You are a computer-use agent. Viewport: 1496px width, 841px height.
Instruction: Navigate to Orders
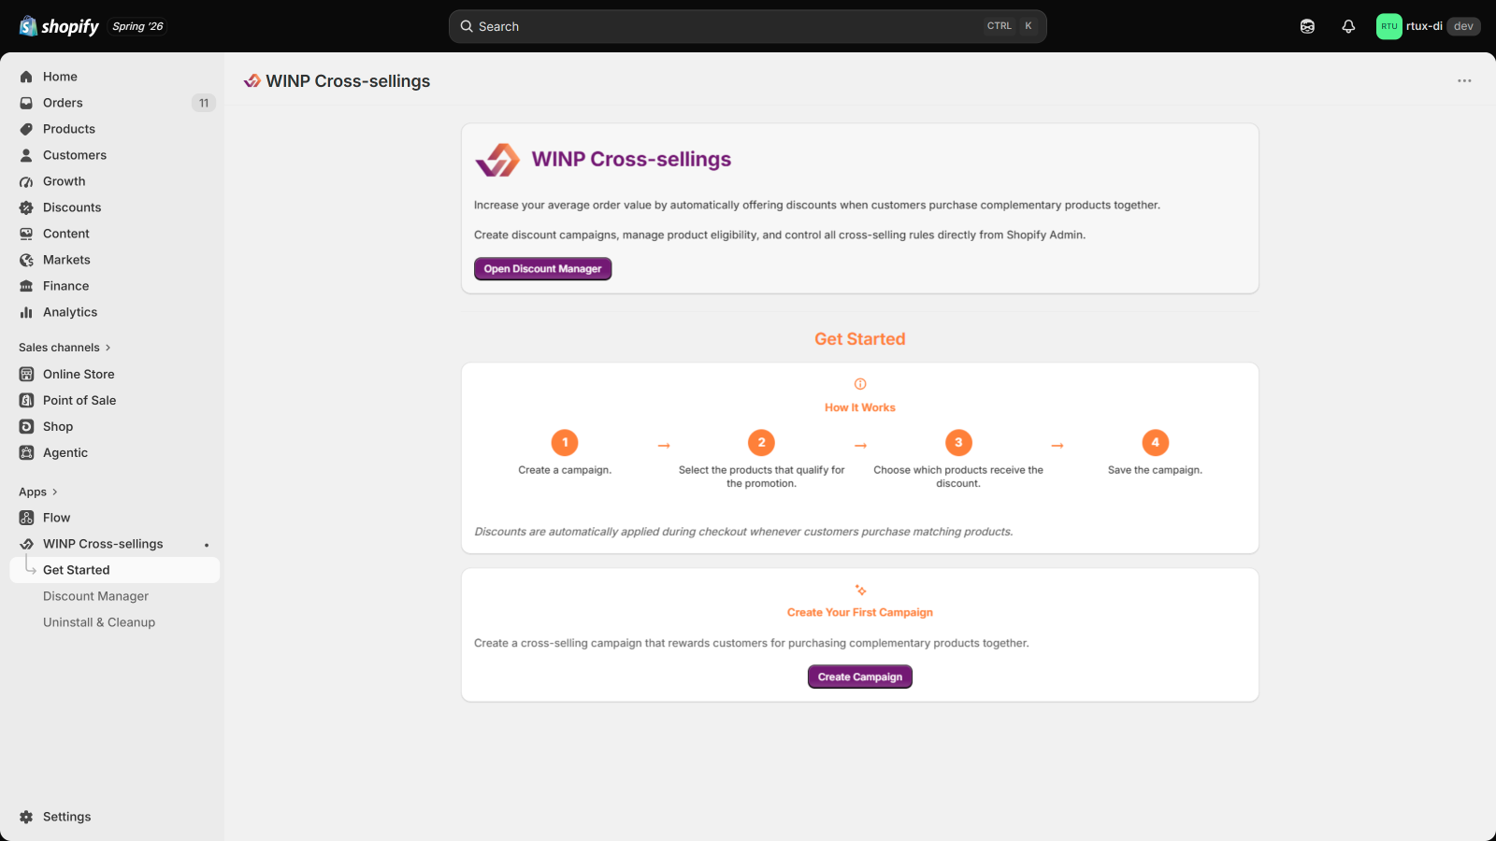pos(63,103)
